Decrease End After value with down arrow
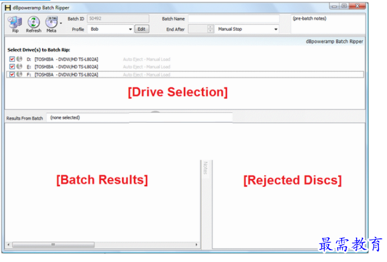Viewport: 387px width, 262px height. 210,31
